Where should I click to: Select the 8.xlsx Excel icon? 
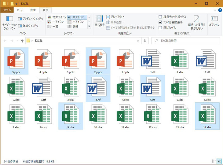(x=43, y=114)
